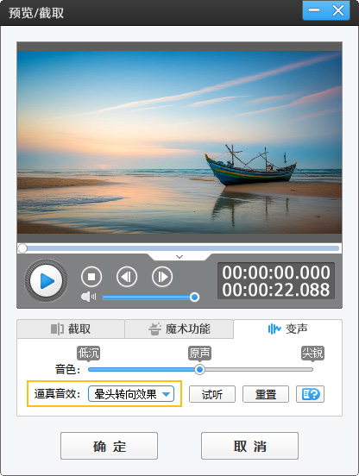Click the 低沉 label above the timbre slider
Image resolution: width=359 pixels, height=476 pixels.
pyautogui.click(x=88, y=353)
